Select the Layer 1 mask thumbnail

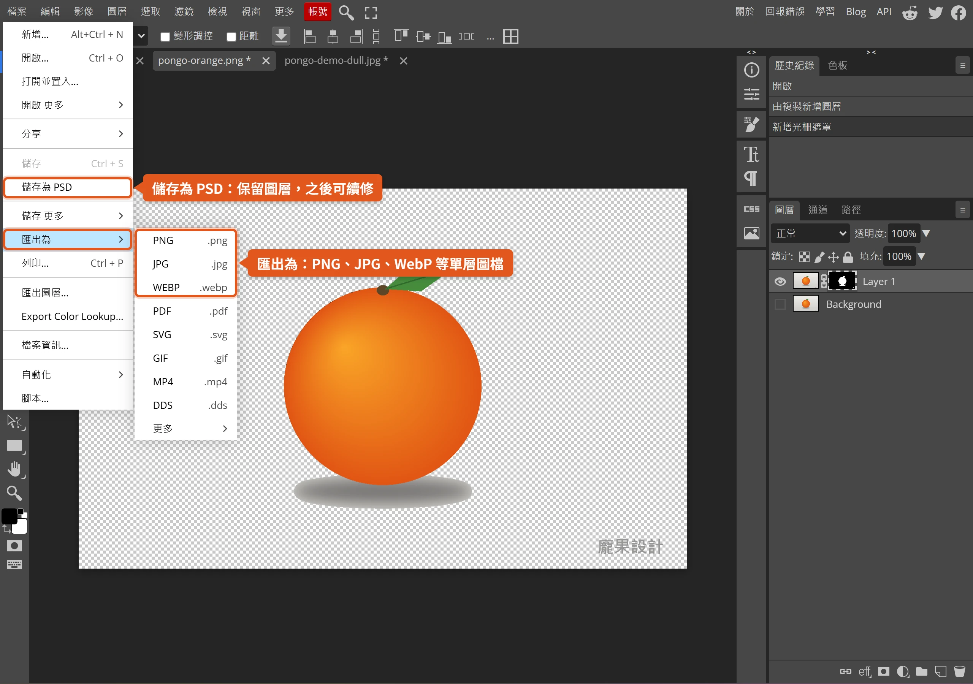(842, 282)
